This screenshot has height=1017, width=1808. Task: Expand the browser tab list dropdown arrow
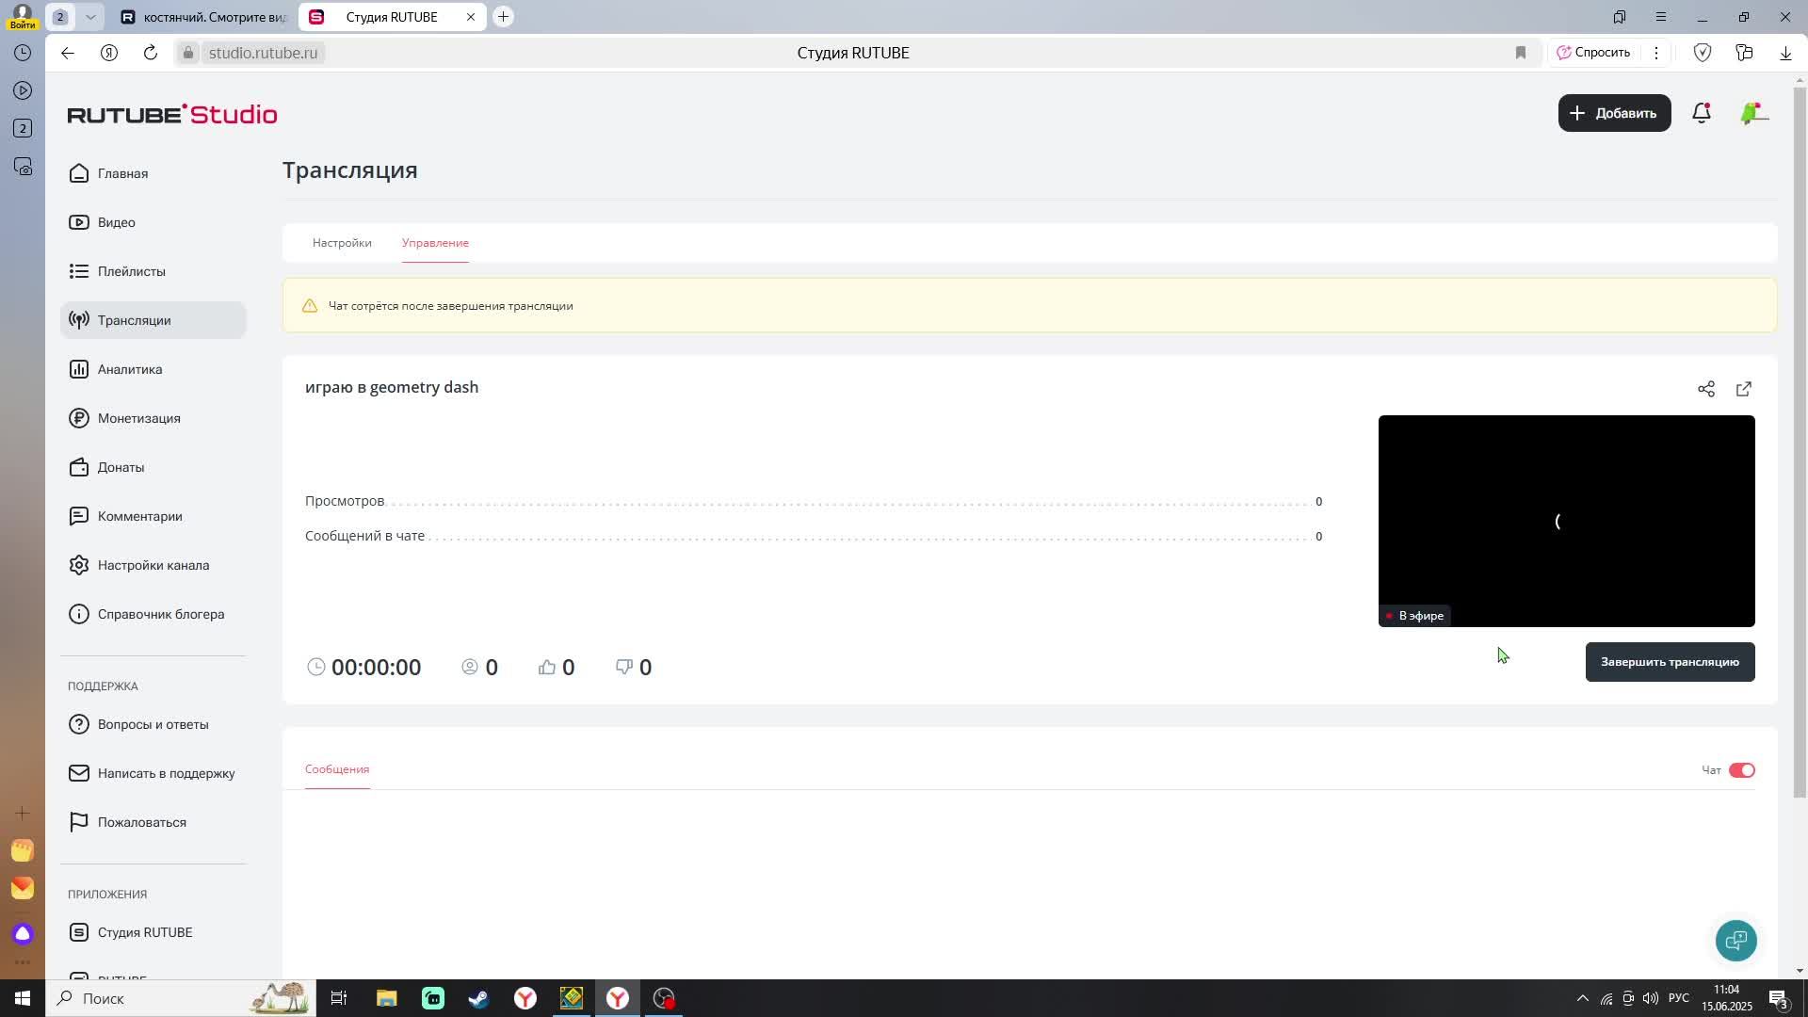[x=90, y=17]
